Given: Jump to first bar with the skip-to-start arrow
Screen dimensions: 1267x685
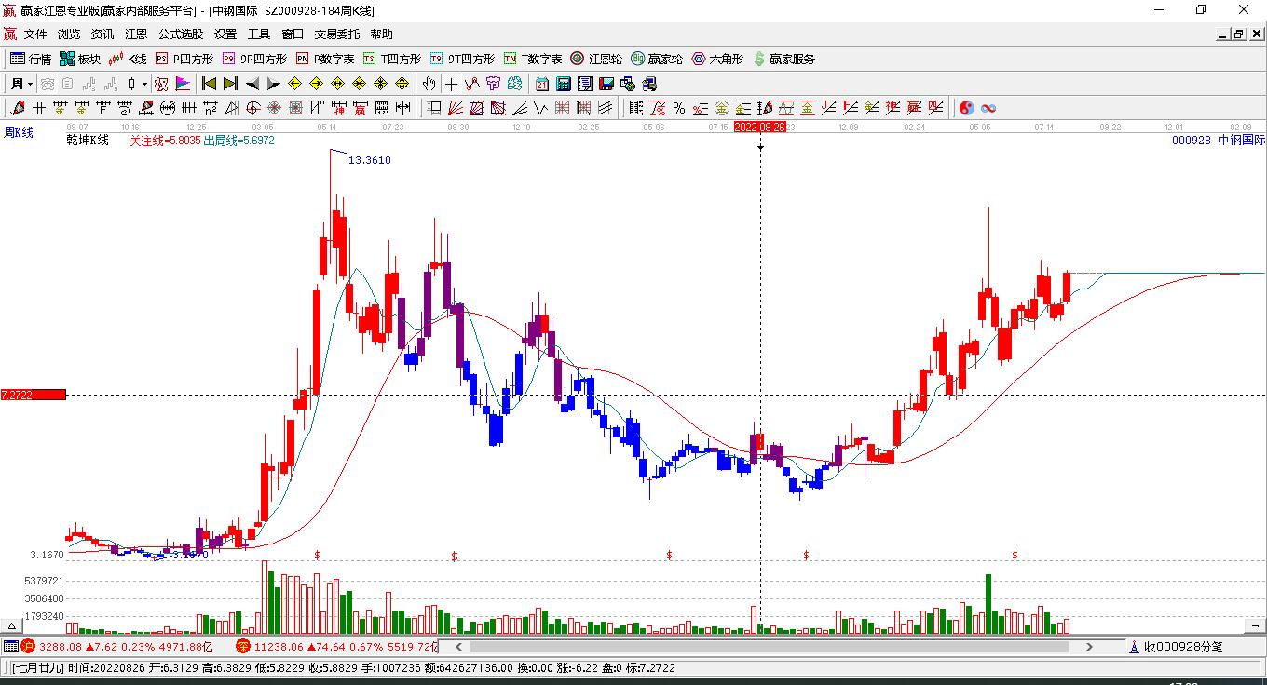Looking at the screenshot, I should tap(210, 84).
